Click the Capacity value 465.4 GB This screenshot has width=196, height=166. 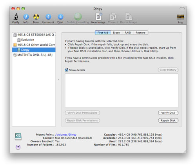pyautogui.click(x=140, y=135)
